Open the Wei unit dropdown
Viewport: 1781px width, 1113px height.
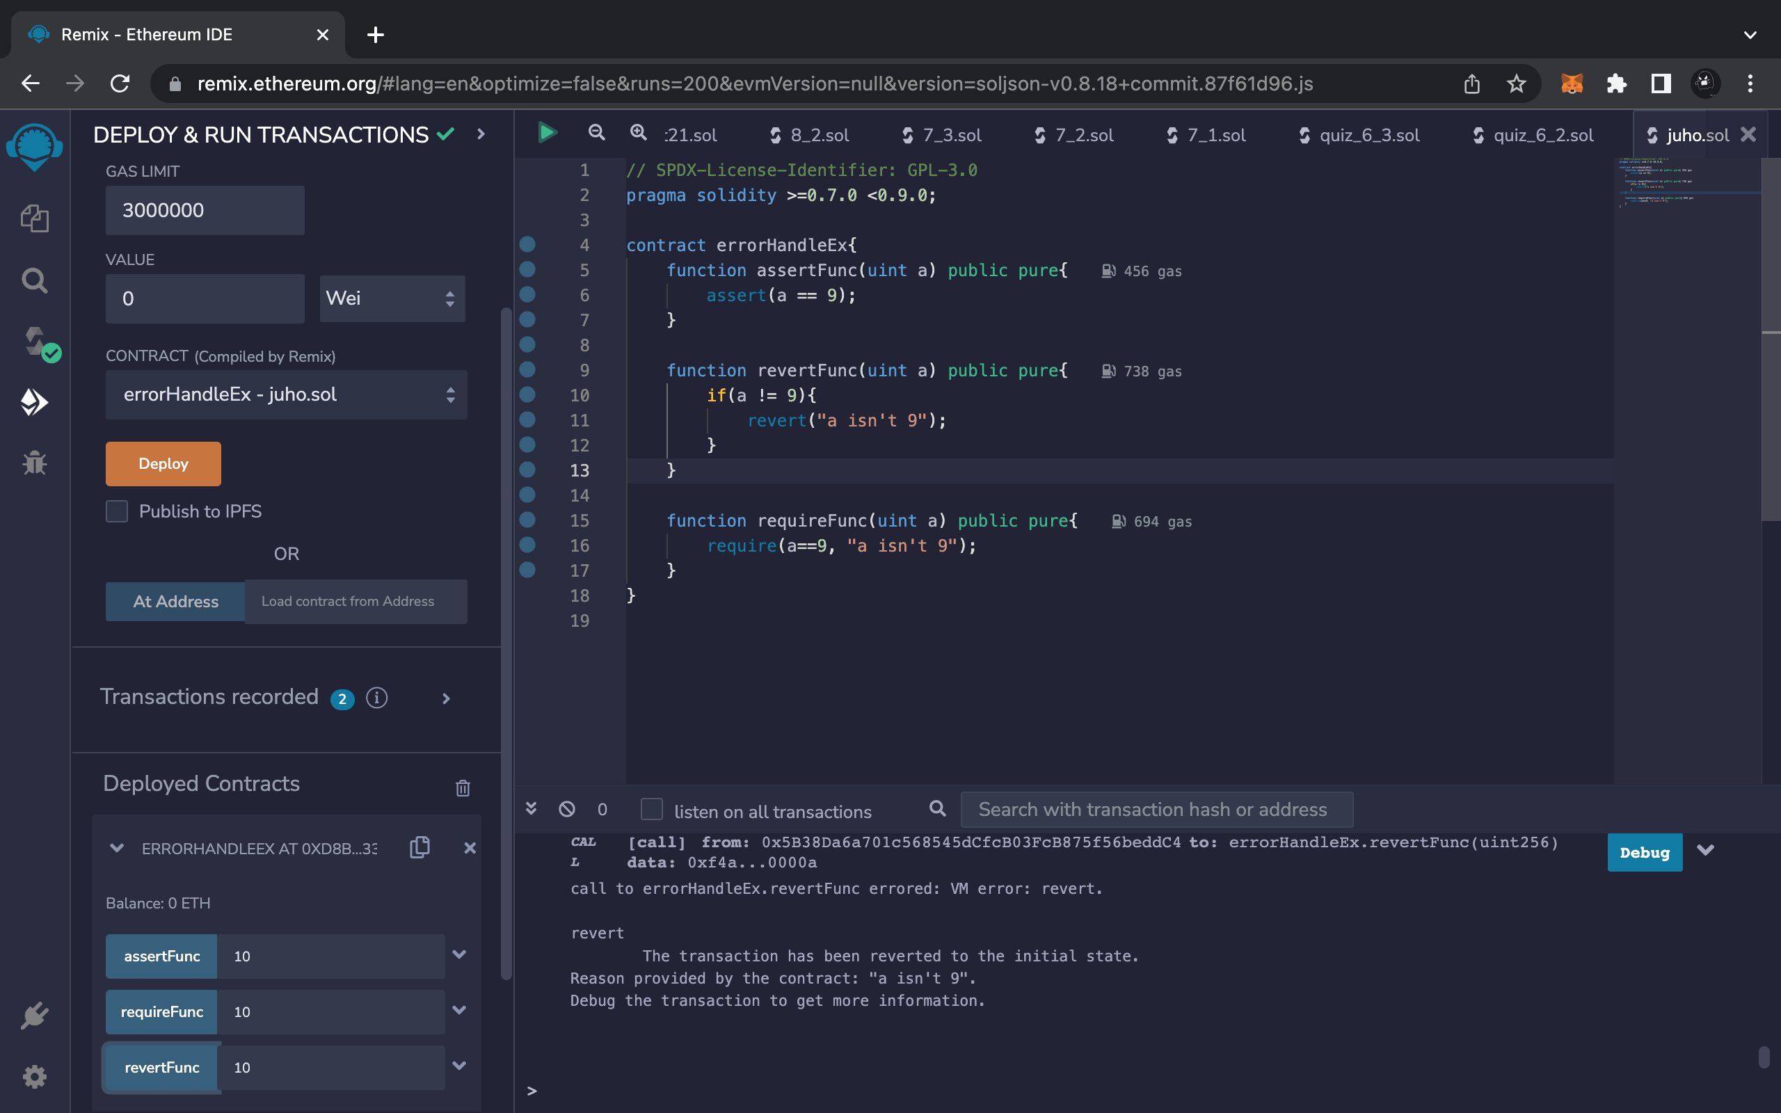392,298
